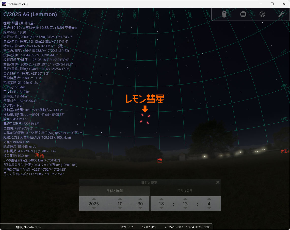
Task: Enable the image sensor frame icon
Action: pyautogui.click(x=243, y=14)
